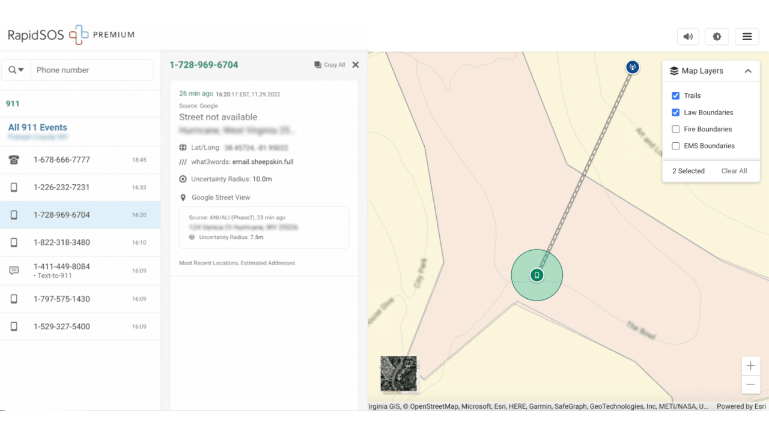Open the search type dropdown
The height and width of the screenshot is (432, 769).
click(16, 70)
